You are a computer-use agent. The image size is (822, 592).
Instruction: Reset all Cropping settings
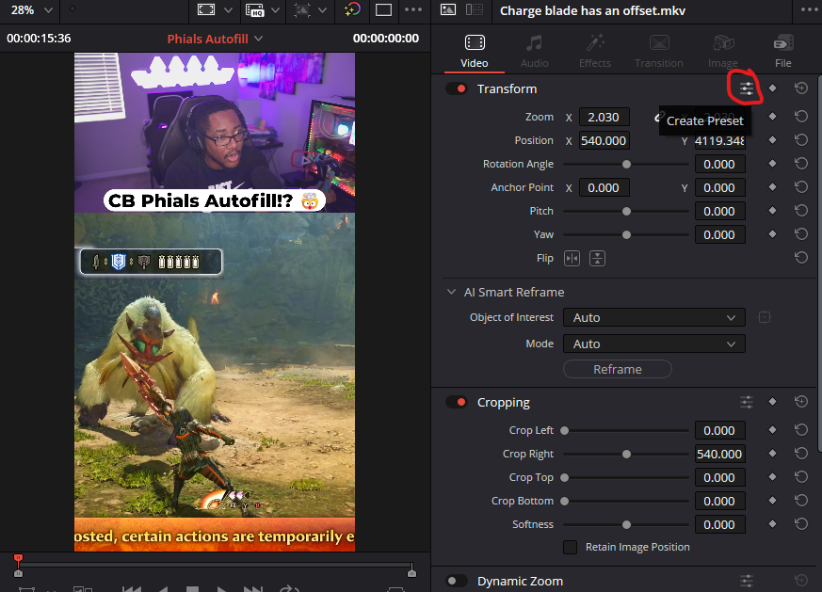801,401
